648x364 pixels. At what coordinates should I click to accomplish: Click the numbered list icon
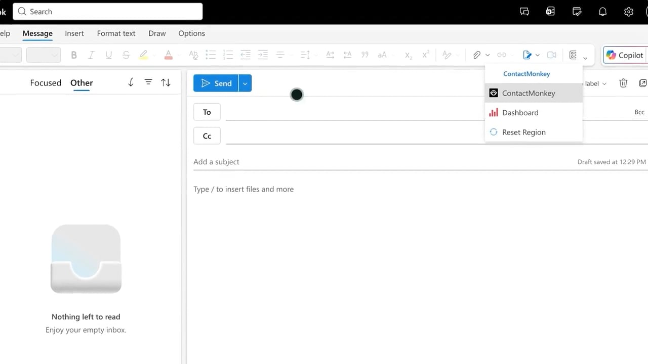(228, 55)
